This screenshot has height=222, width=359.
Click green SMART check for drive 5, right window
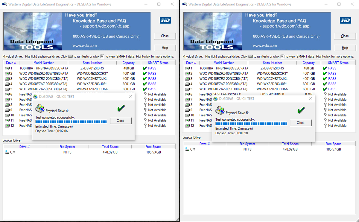(x=325, y=89)
